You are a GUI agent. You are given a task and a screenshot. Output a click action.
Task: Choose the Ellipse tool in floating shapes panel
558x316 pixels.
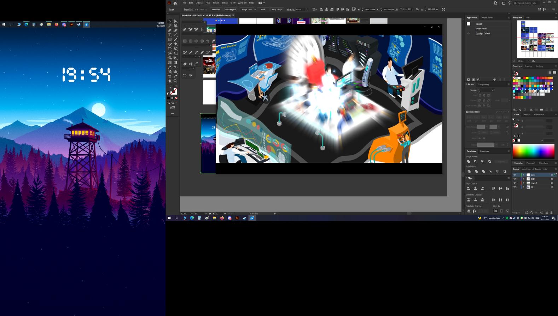pyautogui.click(x=196, y=41)
